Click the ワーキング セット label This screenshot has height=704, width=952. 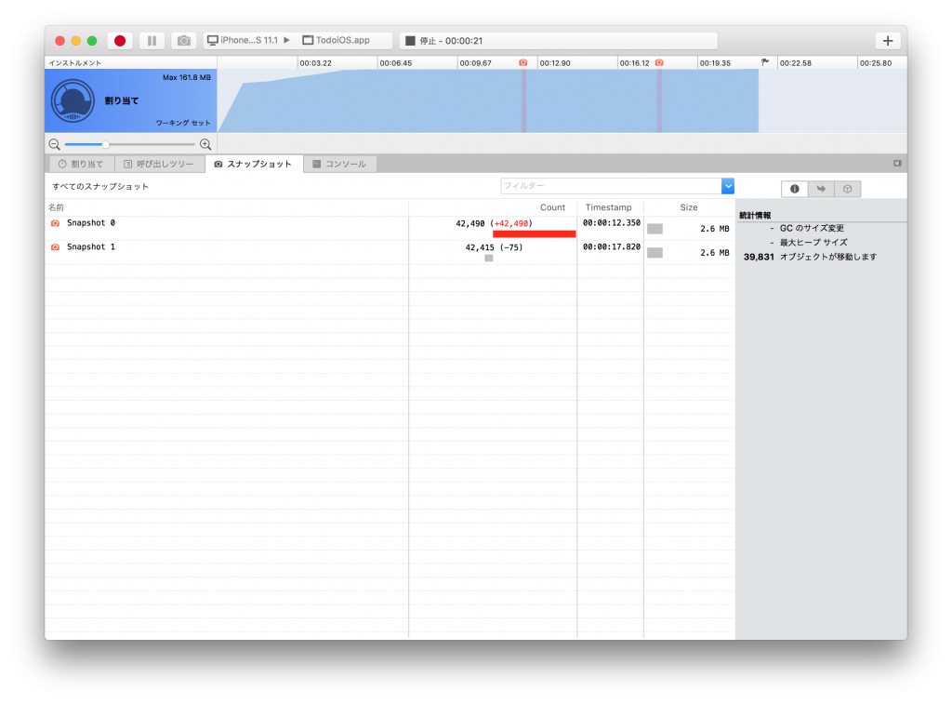pyautogui.click(x=183, y=124)
